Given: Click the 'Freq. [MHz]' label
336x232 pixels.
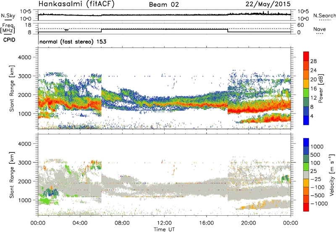Looking at the screenshot, I should [8, 28].
